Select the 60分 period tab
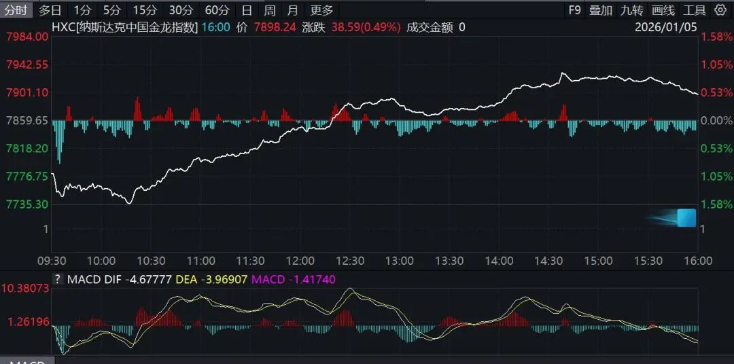 click(217, 10)
